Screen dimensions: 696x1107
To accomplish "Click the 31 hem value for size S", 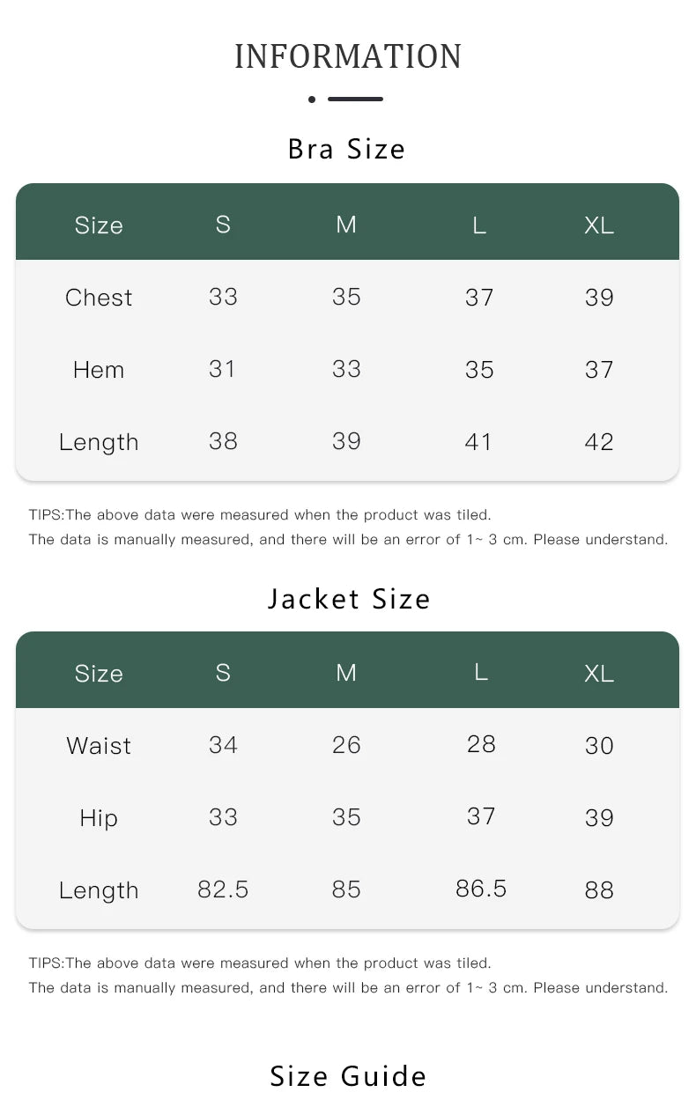I will tap(223, 370).
